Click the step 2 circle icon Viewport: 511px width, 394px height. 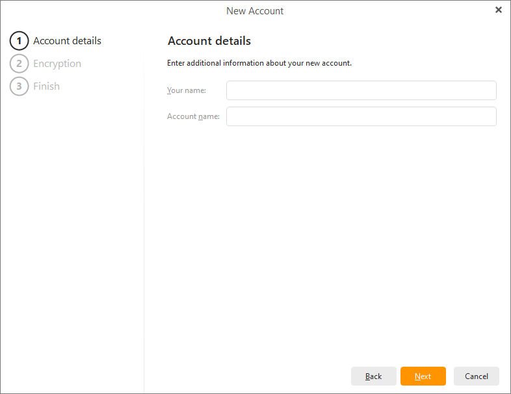click(x=20, y=64)
